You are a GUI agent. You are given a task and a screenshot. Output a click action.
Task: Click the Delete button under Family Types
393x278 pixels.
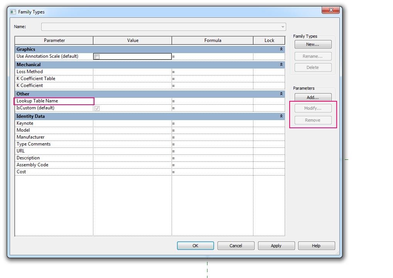pyautogui.click(x=312, y=68)
